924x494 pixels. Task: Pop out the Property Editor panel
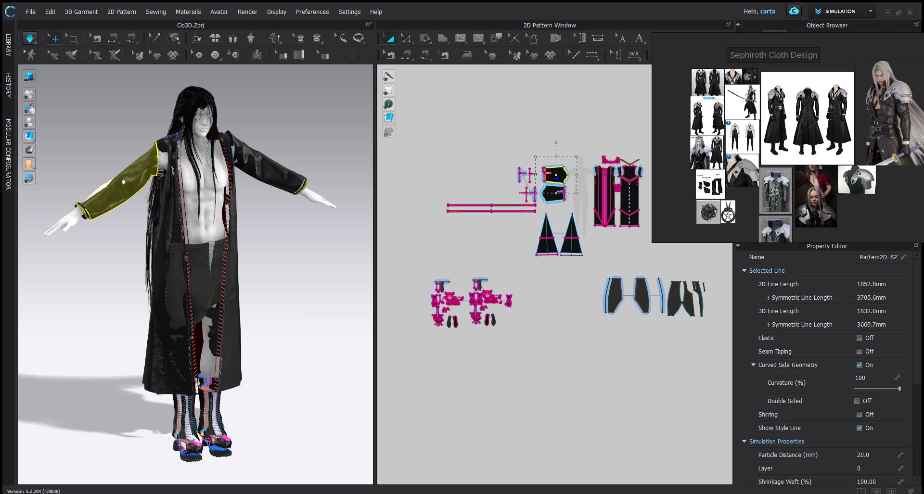click(916, 245)
